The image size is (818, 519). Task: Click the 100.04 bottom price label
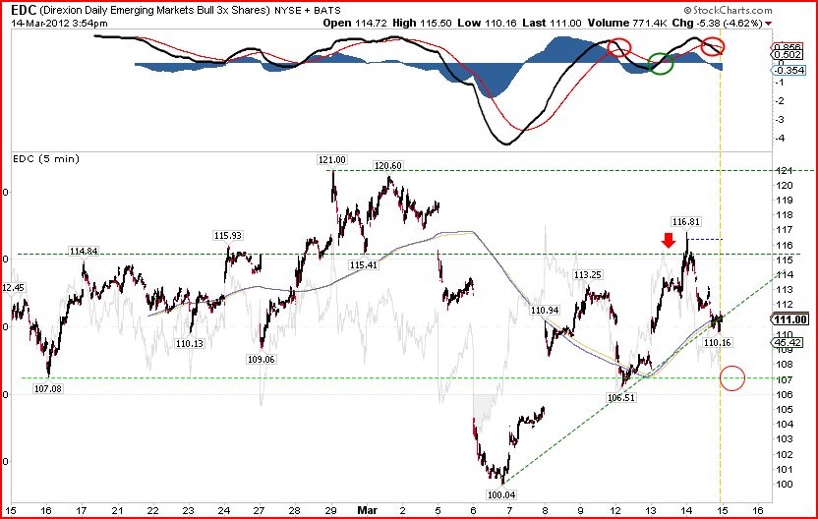(501, 494)
